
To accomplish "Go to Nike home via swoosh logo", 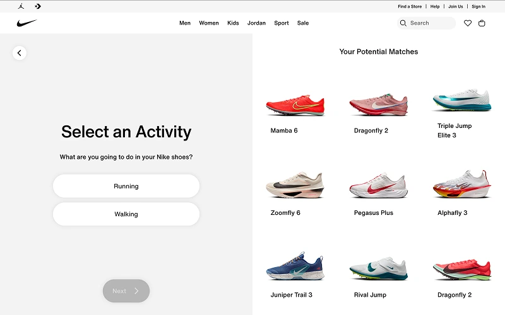I will click(x=27, y=23).
